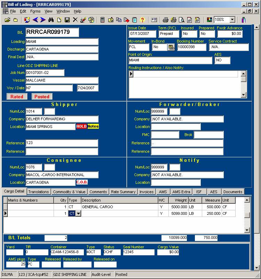Save with the floppy disk icon
The width and height of the screenshot is (261, 279).
click(x=67, y=20)
